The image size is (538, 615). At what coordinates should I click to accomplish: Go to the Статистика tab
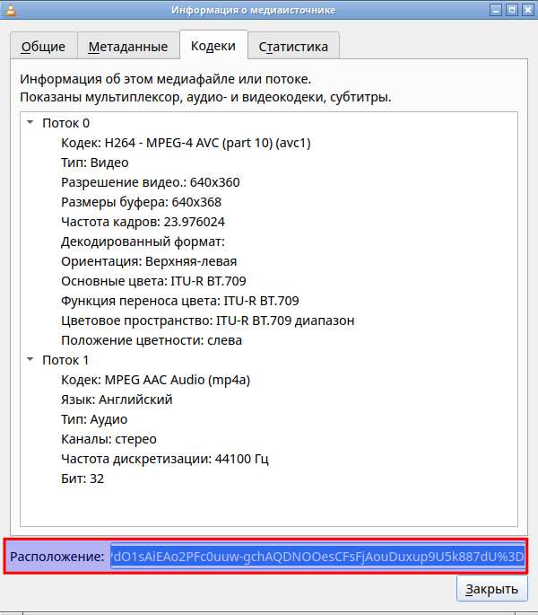point(293,46)
